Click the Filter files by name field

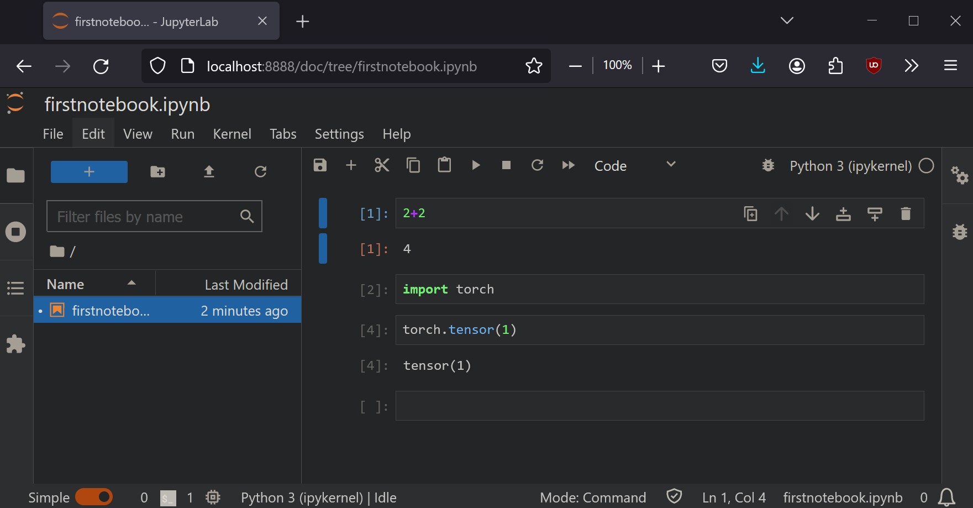click(x=154, y=216)
